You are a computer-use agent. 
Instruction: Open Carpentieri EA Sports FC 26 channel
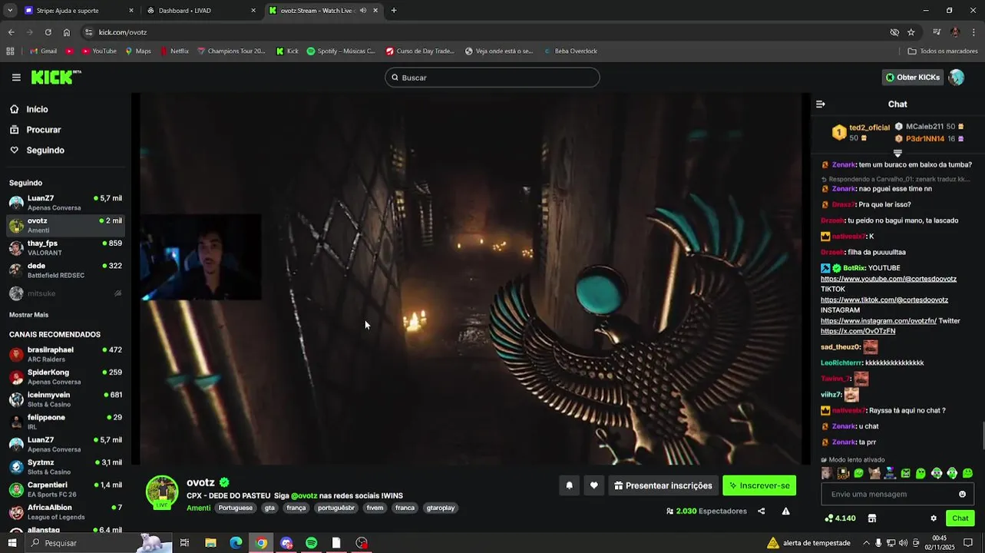pos(65,489)
